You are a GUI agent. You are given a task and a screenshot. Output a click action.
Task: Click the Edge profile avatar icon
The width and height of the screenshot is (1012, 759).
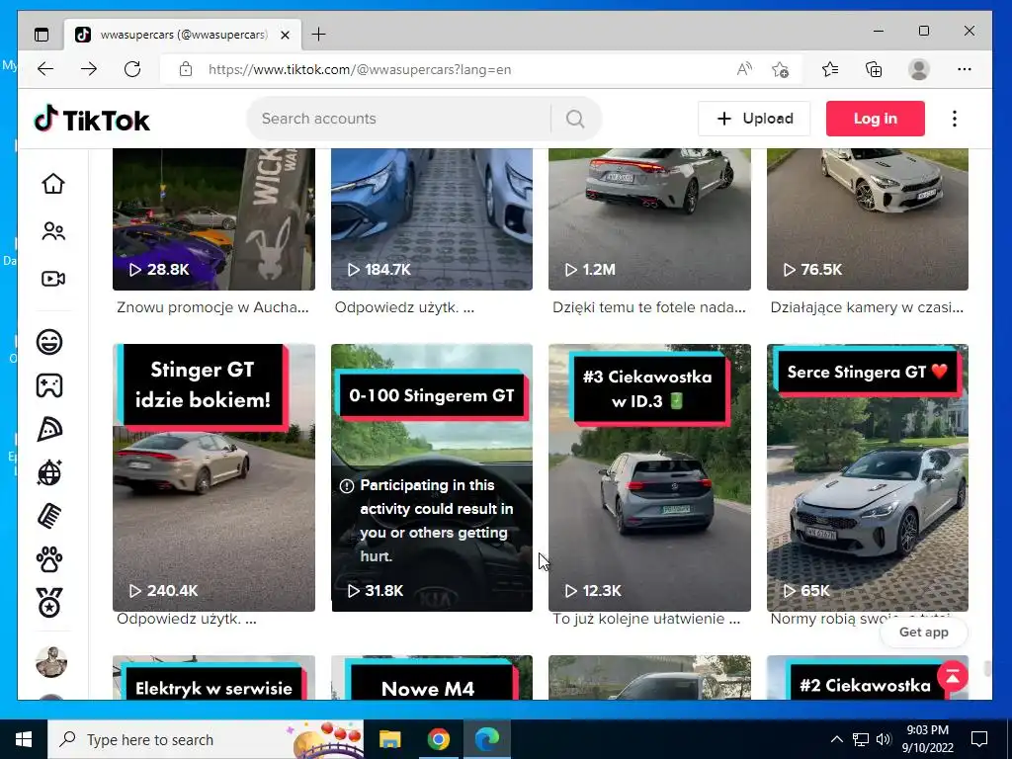coord(918,69)
